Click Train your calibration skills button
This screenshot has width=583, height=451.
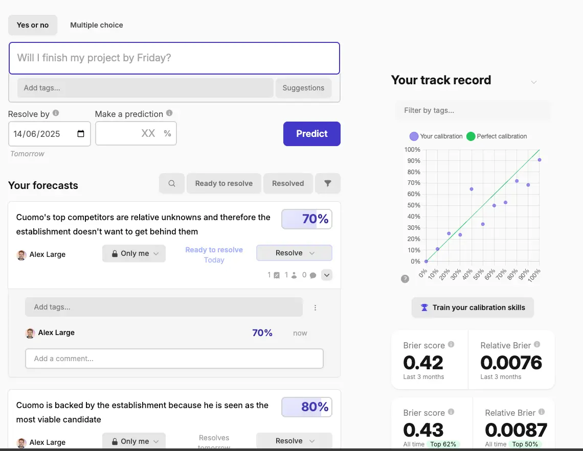(473, 307)
